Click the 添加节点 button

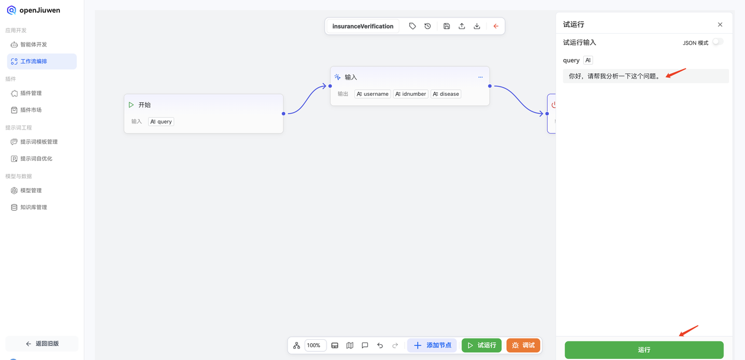(432, 345)
